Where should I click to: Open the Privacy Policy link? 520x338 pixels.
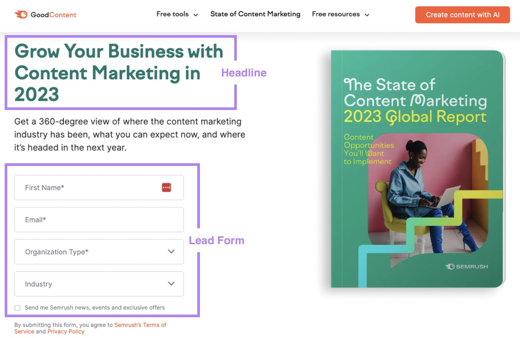coord(66,332)
